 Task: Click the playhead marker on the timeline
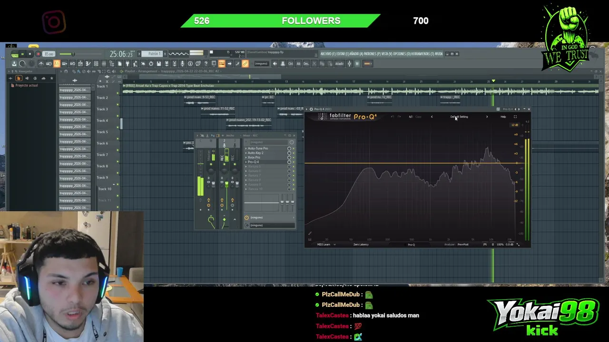[x=493, y=81]
